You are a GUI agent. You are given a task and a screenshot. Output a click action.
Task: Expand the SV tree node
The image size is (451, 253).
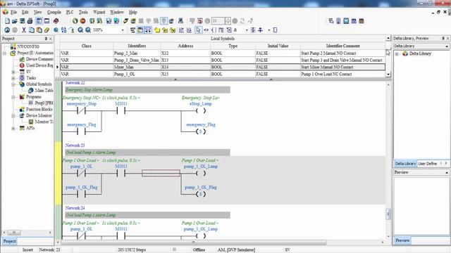coord(13,72)
